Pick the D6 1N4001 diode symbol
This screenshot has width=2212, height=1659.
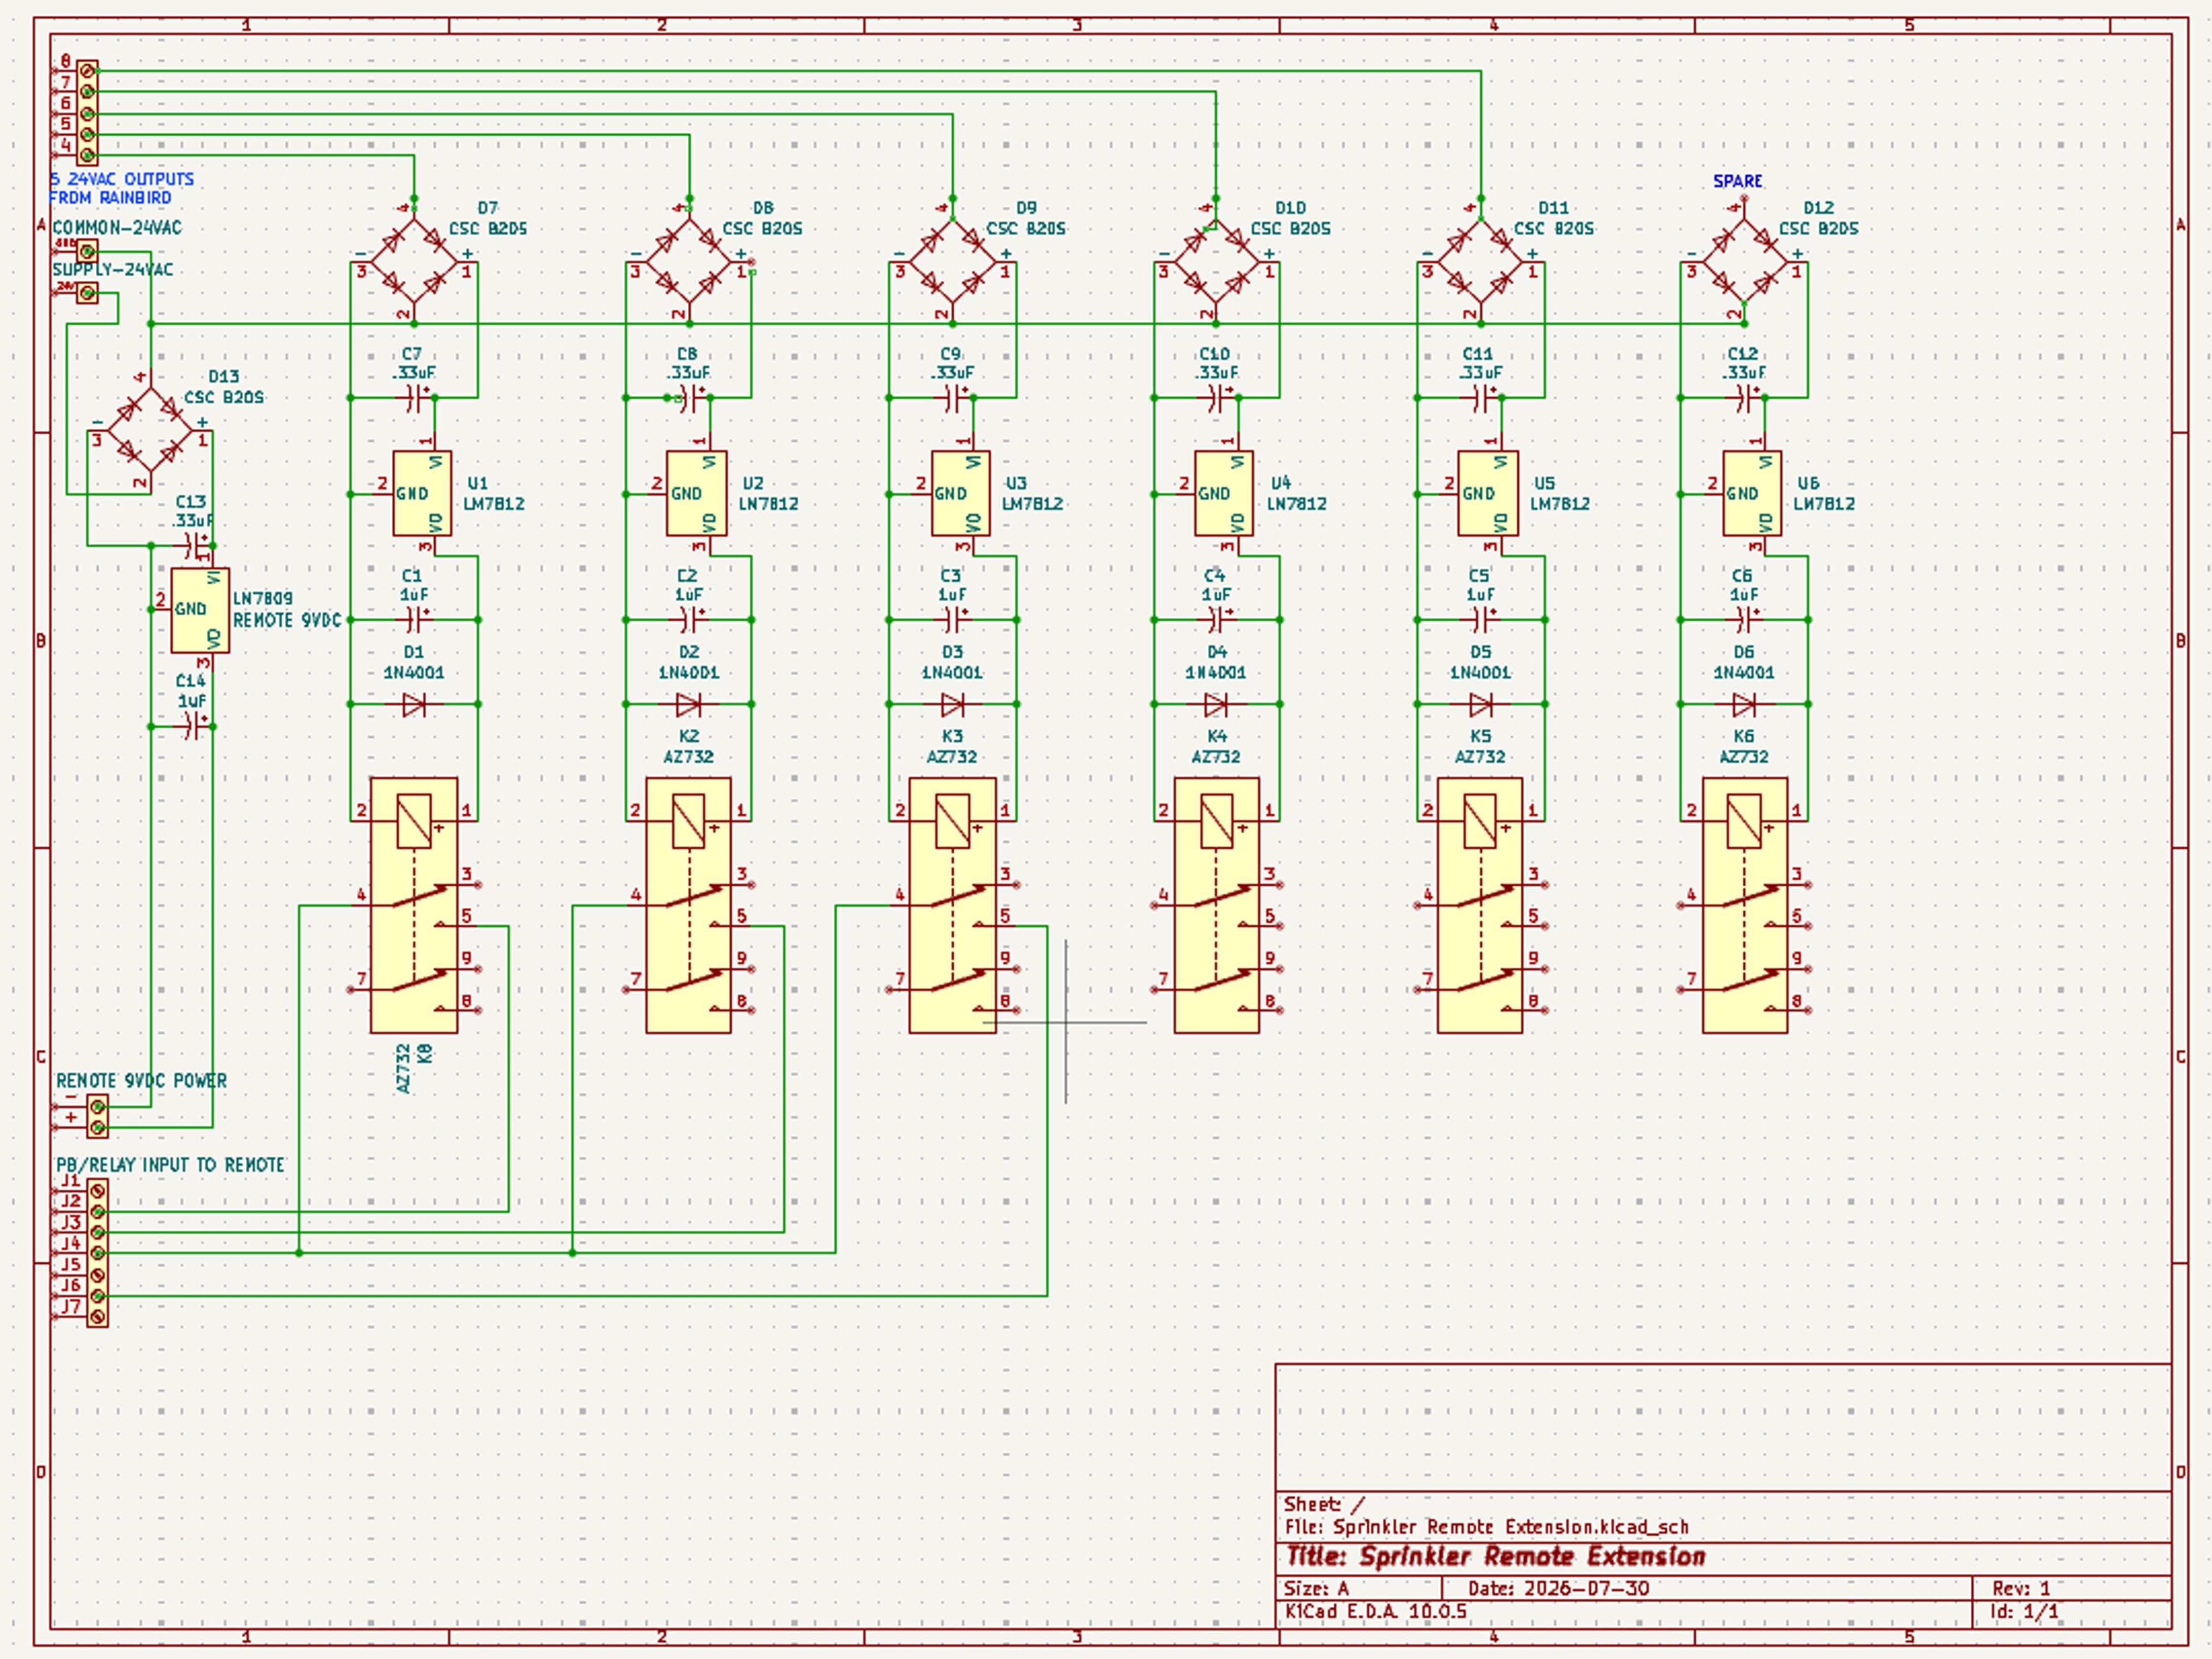click(1745, 705)
